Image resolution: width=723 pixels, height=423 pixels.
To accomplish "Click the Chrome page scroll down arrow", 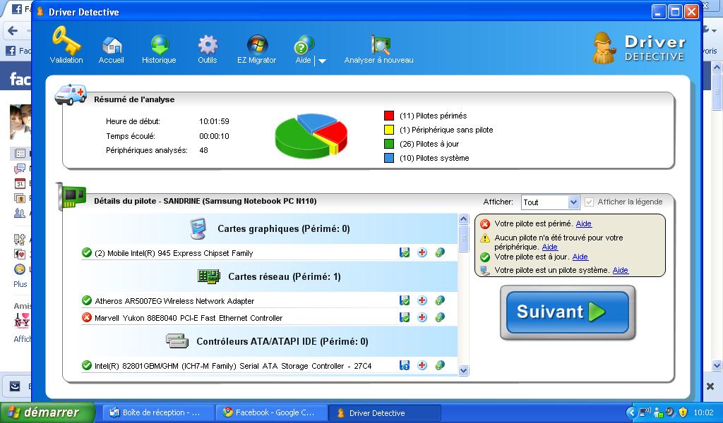I will 717,366.
